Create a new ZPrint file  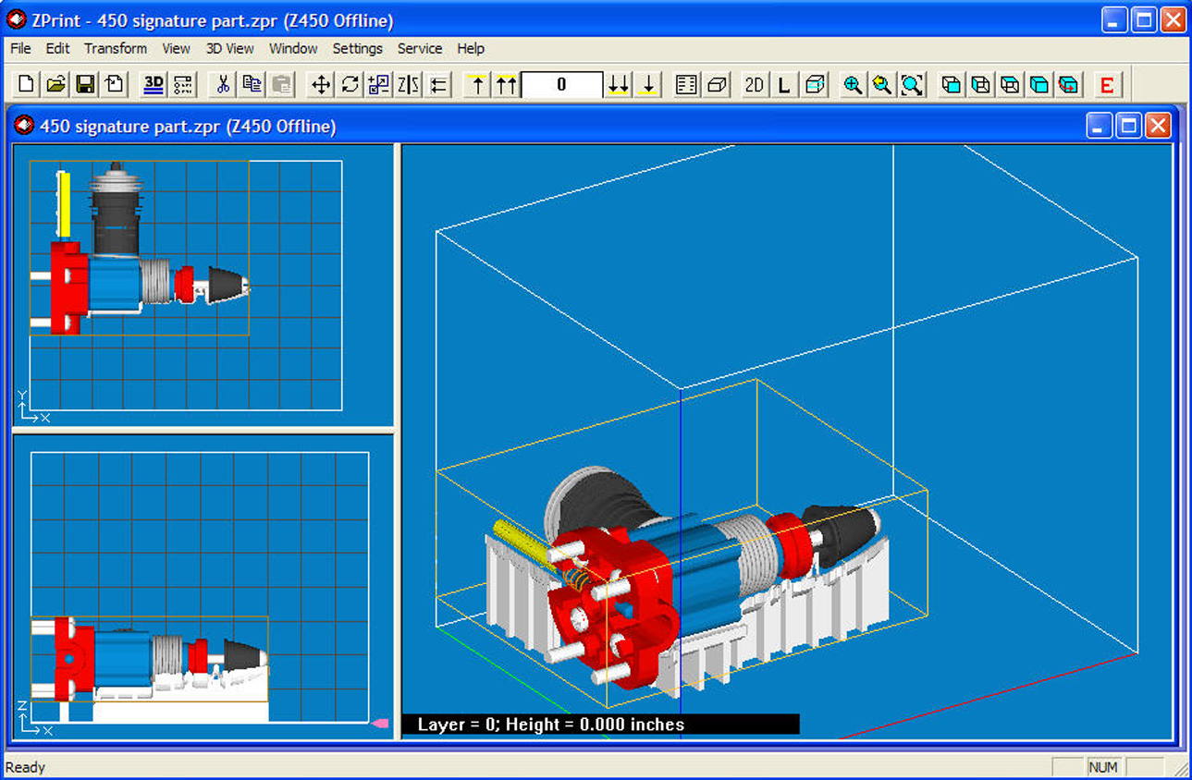25,84
